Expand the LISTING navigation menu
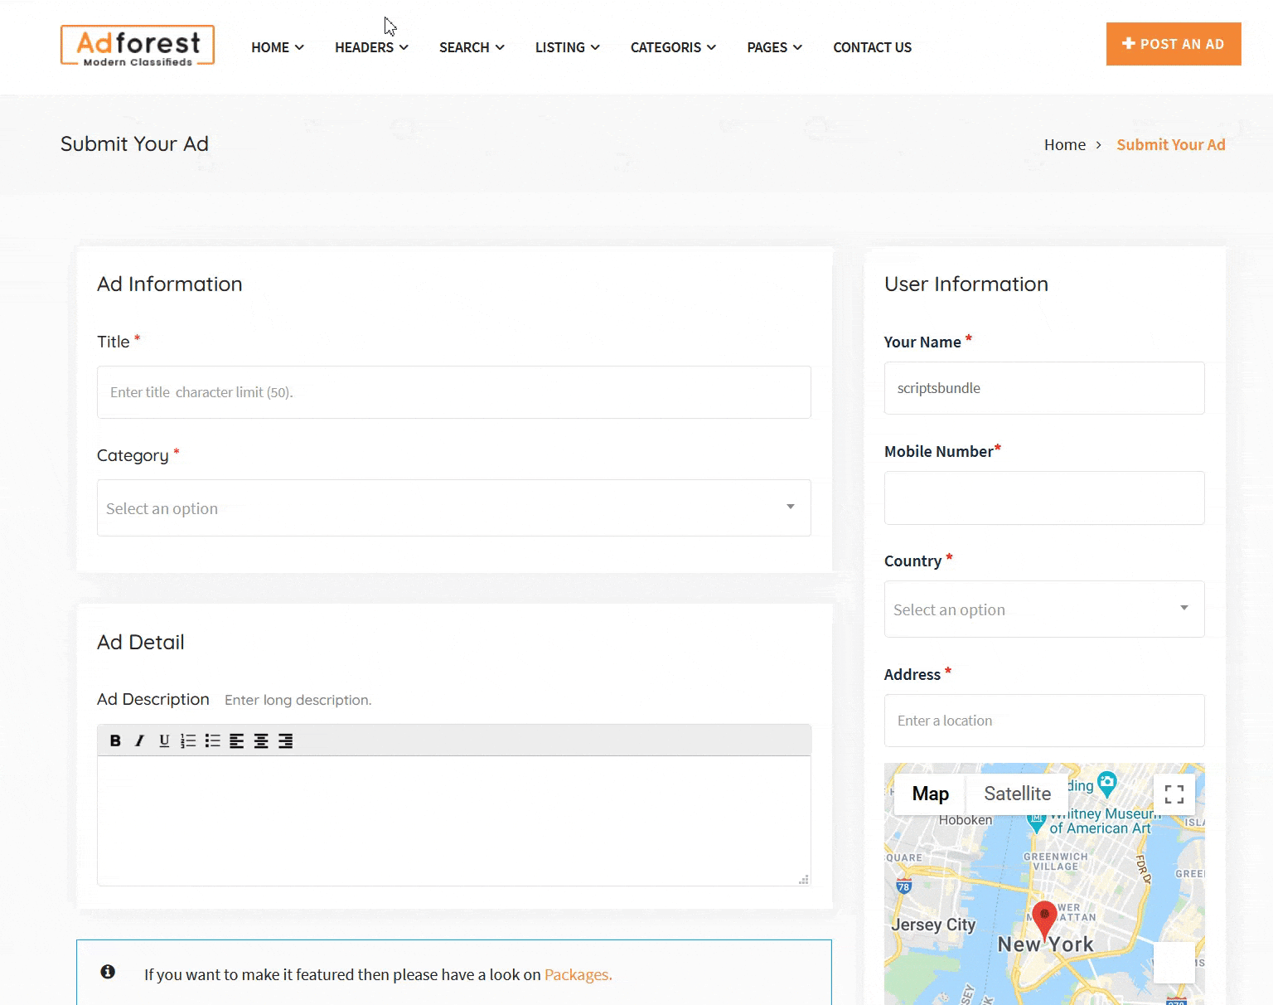Viewport: 1273px width, 1005px height. (x=567, y=47)
